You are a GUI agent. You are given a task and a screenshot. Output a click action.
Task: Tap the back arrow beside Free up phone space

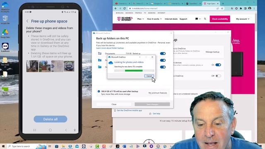click(x=27, y=21)
